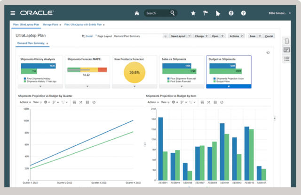Screen dimensions: 301x195
Task: Click print icon in Budget by Quarter toolbar
Action: (x=74, y=102)
